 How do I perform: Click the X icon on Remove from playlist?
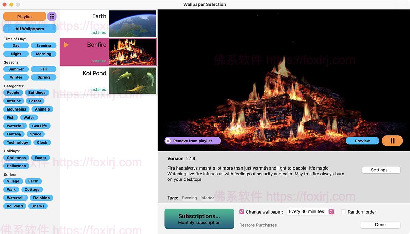pyautogui.click(x=168, y=141)
